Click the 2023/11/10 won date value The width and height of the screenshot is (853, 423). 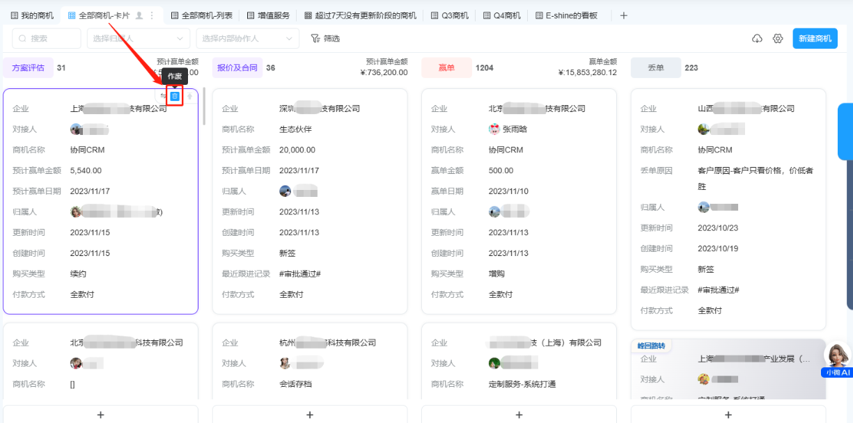[508, 191]
